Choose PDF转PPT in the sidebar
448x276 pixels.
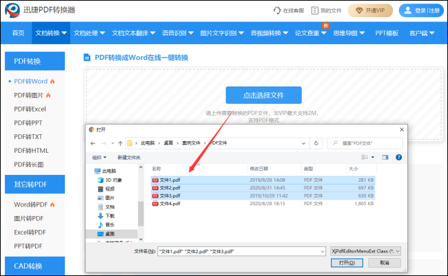tap(28, 123)
